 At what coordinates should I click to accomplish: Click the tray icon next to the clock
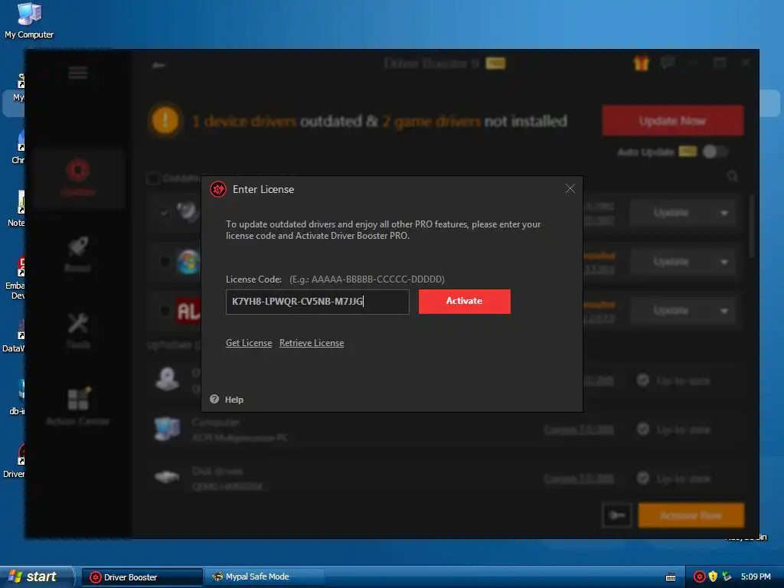(x=727, y=577)
